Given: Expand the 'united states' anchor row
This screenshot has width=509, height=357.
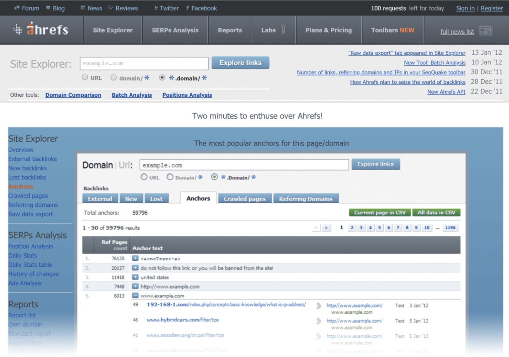Looking at the screenshot, I should pyautogui.click(x=135, y=277).
